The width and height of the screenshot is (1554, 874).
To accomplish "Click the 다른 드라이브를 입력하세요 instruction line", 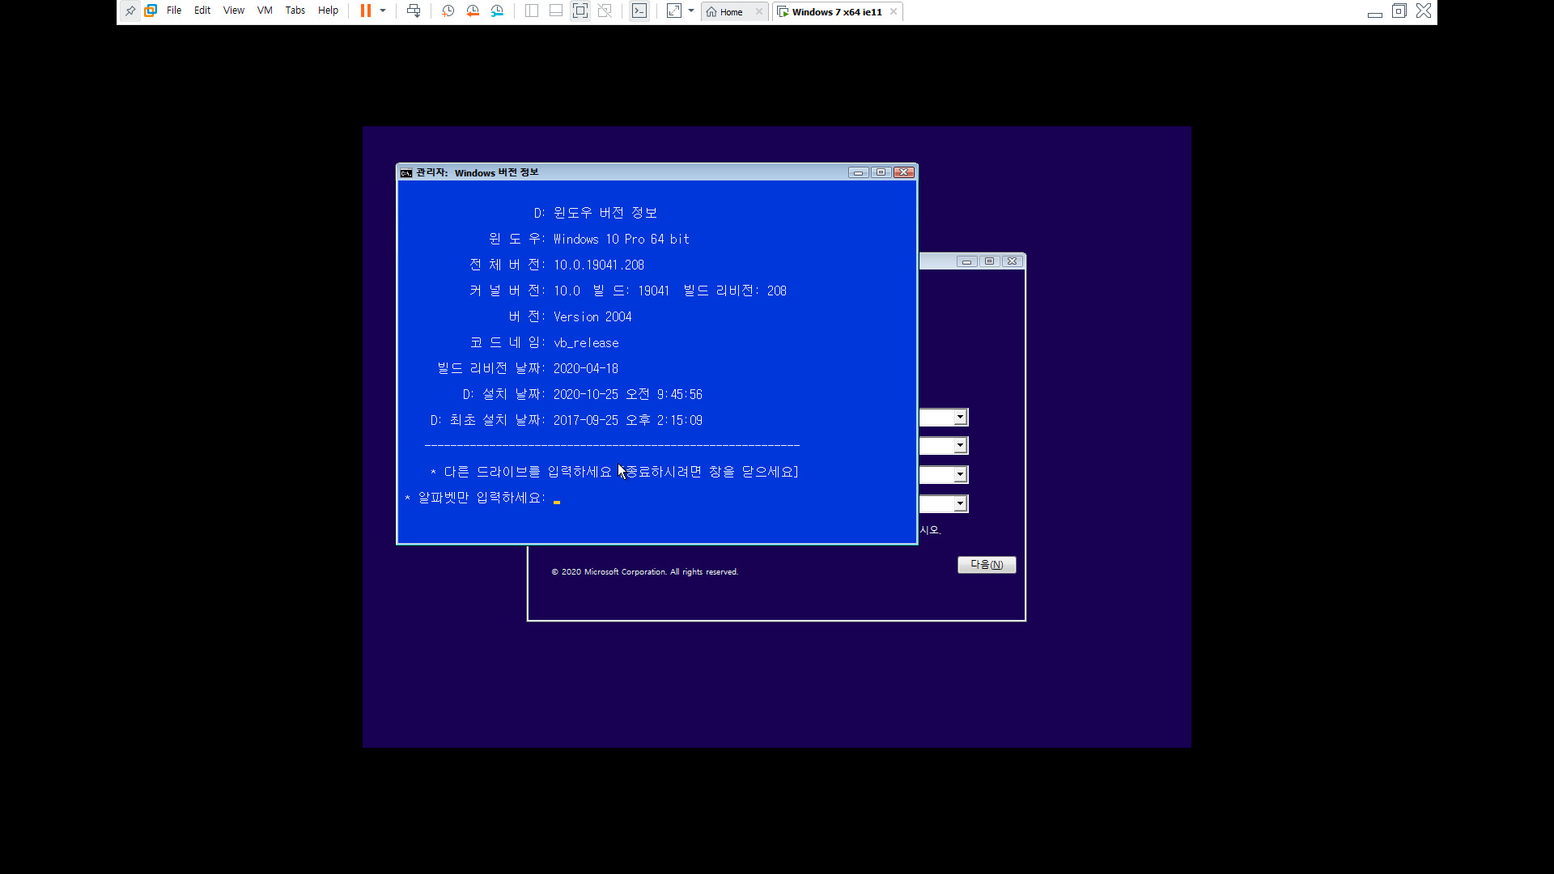I will (615, 472).
